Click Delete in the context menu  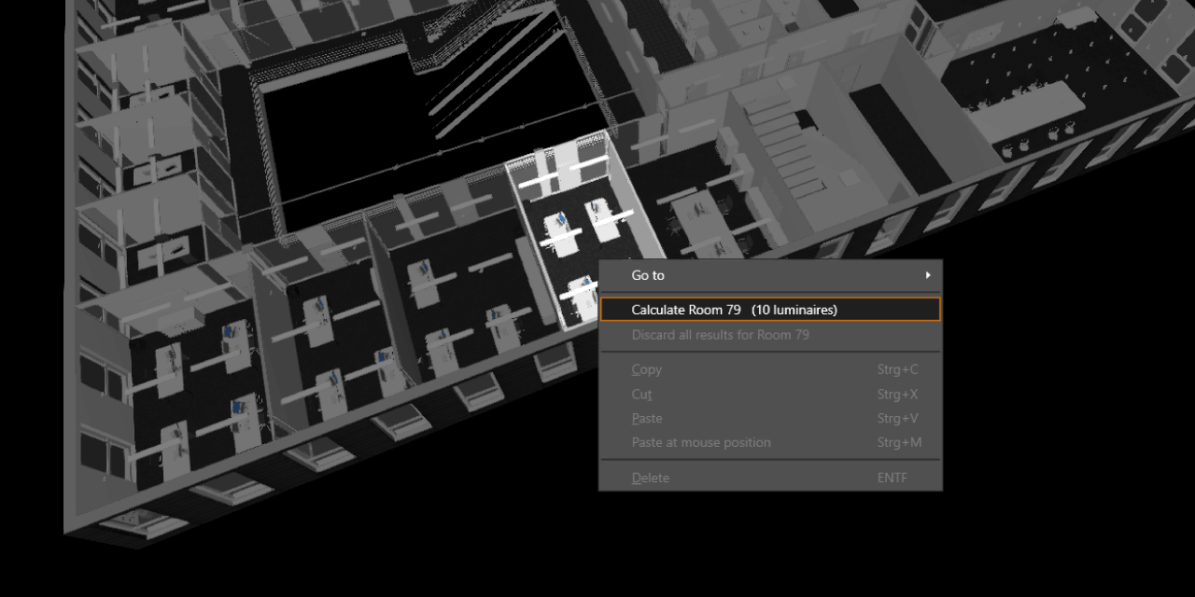coord(650,478)
